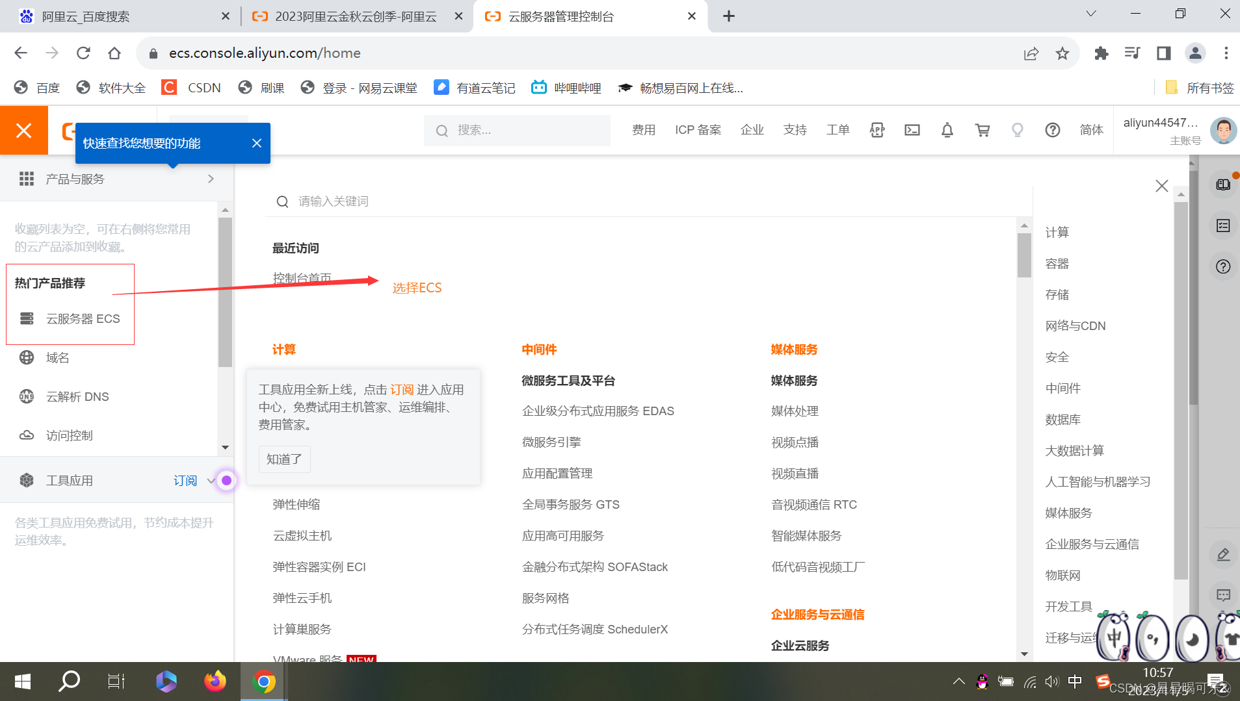Screen dimensions: 1240x701
Task: Open the 哔哩哔哩 bookmark
Action: pyautogui.click(x=566, y=88)
